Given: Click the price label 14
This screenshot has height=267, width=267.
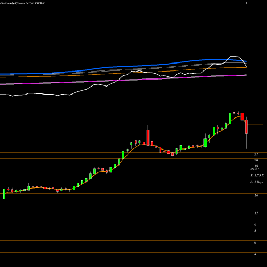Looking at the screenshot, I should pyautogui.click(x=256, y=195).
